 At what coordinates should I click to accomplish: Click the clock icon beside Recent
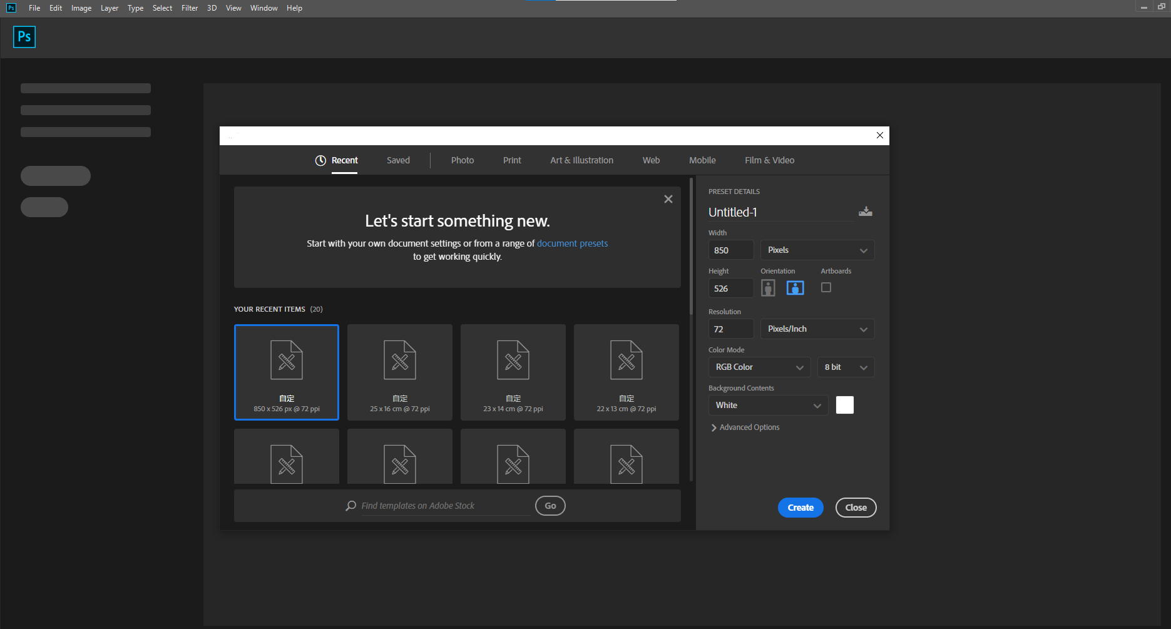pos(320,160)
